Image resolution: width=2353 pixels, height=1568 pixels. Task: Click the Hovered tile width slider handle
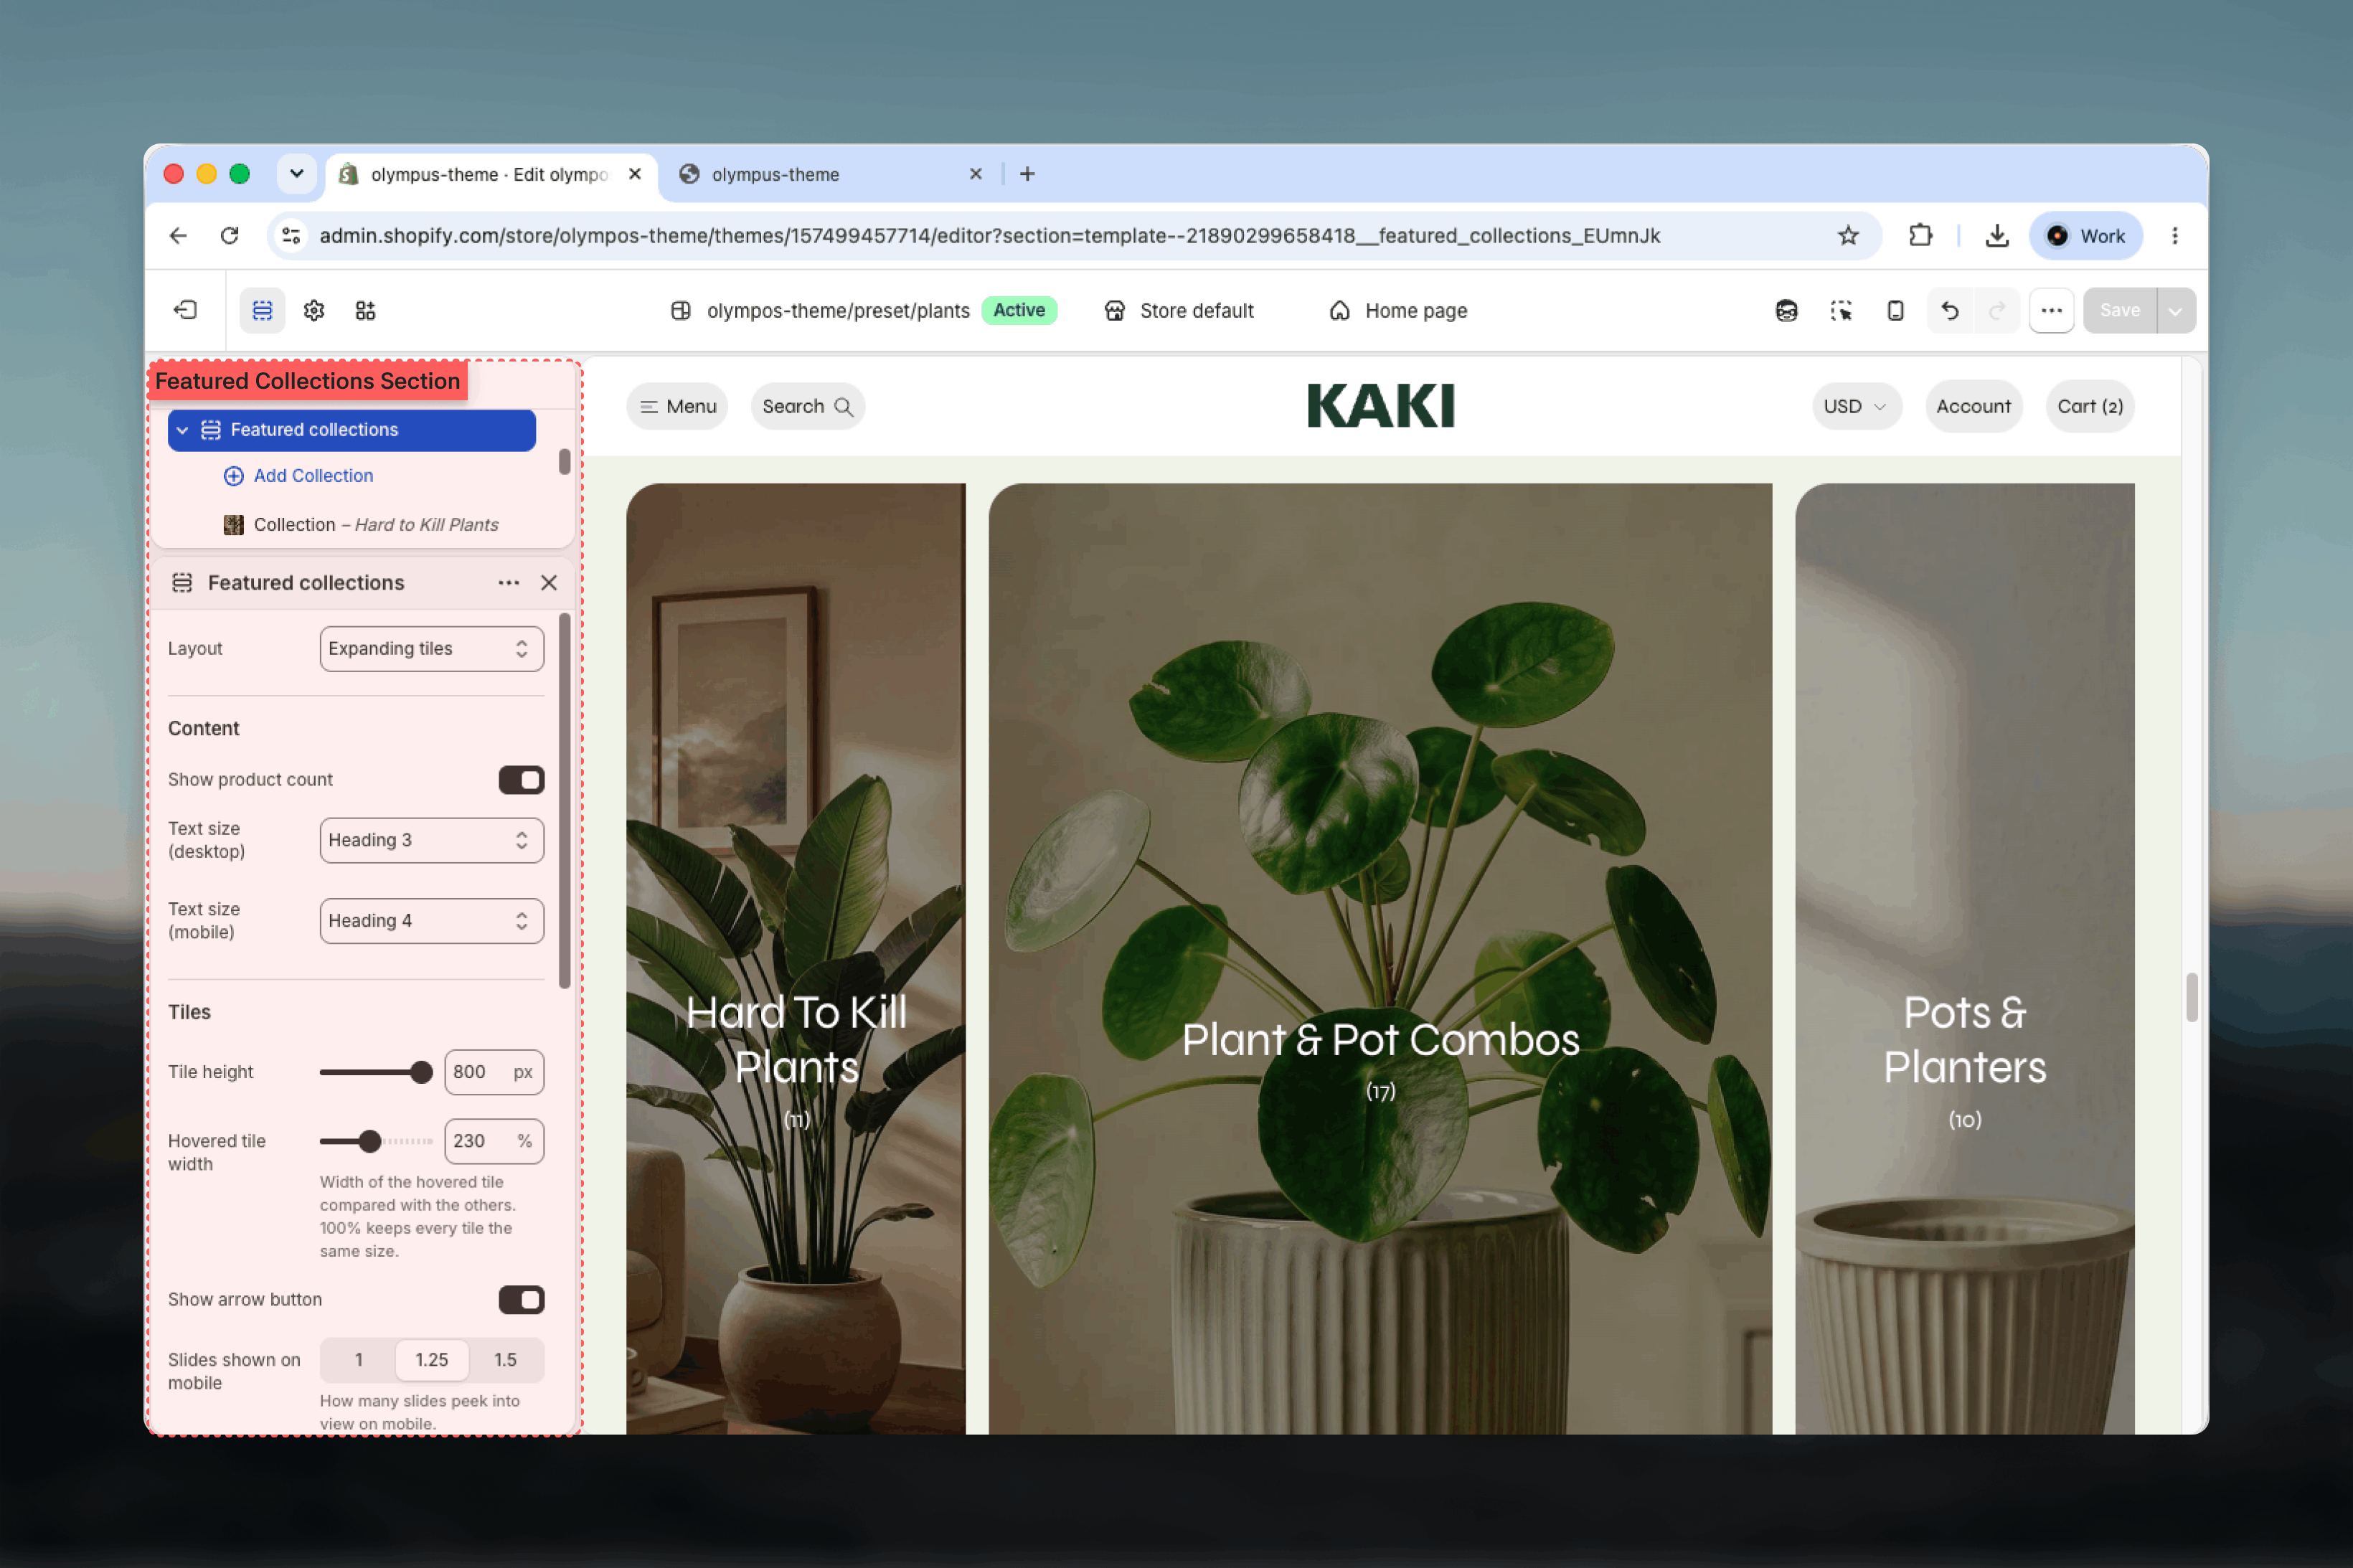(x=370, y=1141)
